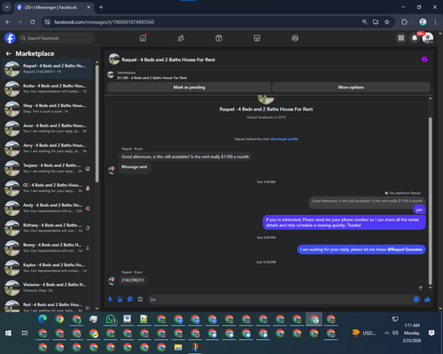This screenshot has height=354, width=443.
Task: Open CC's 4 Beds conversation
Action: point(48,188)
